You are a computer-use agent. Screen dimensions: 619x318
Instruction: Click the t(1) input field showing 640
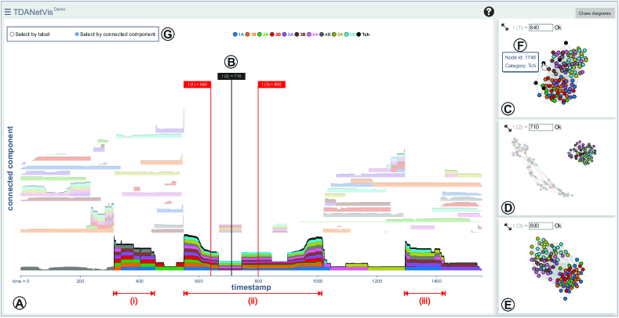[x=541, y=27]
